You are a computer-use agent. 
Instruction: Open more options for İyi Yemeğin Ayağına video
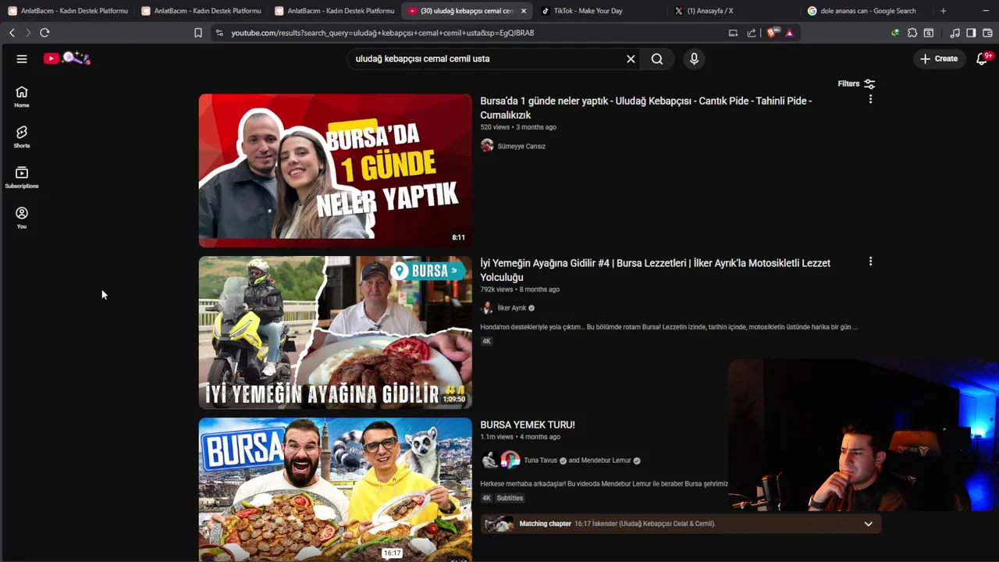coord(870,261)
